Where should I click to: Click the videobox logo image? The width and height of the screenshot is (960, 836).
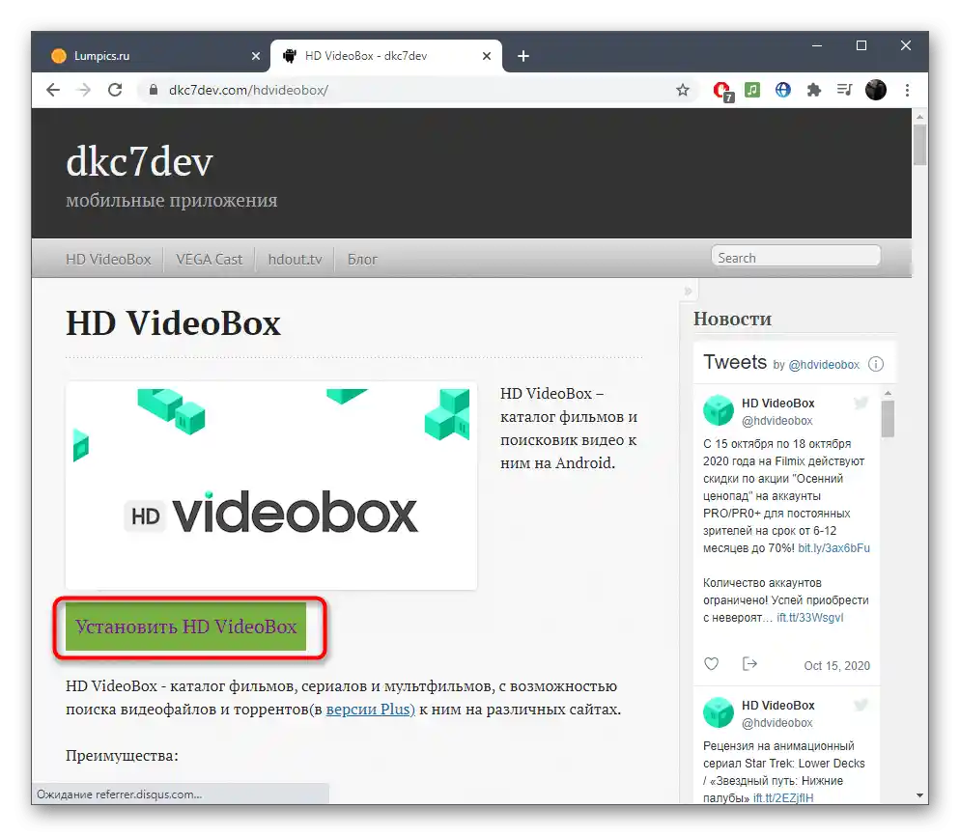click(x=271, y=486)
